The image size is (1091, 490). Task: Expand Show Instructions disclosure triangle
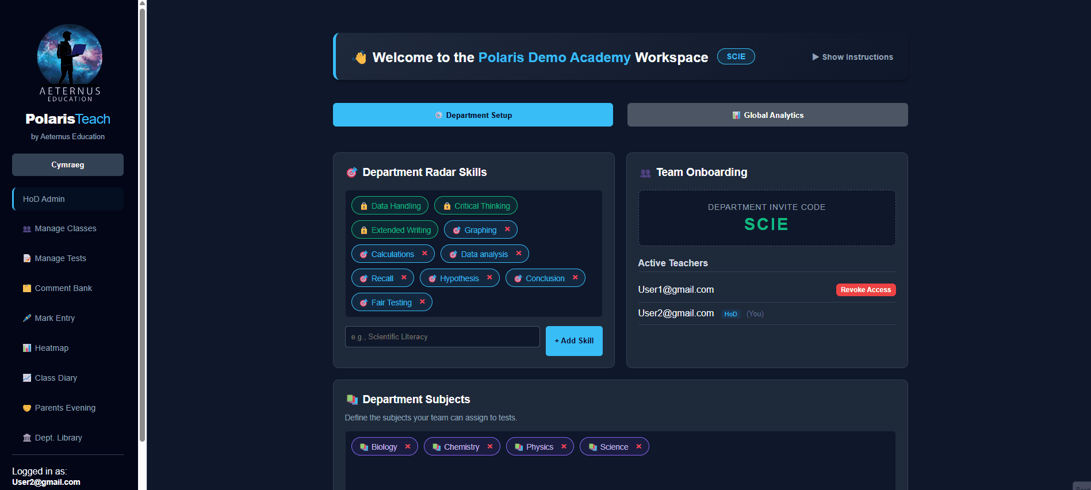pyautogui.click(x=815, y=57)
